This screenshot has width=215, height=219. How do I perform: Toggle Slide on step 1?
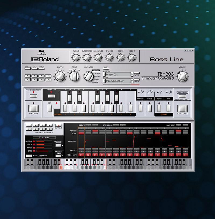tap(81, 133)
